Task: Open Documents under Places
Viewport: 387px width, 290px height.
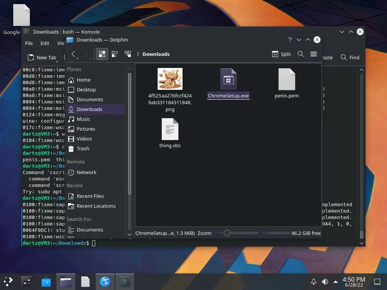Action: (95, 99)
